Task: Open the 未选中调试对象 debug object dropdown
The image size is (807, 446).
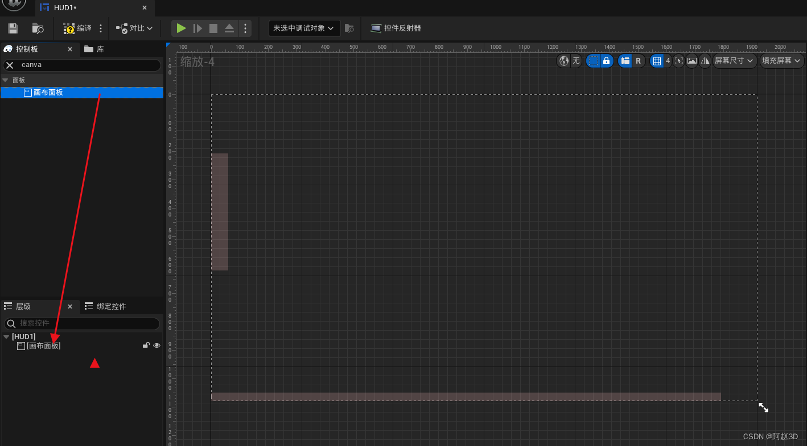Action: [304, 28]
